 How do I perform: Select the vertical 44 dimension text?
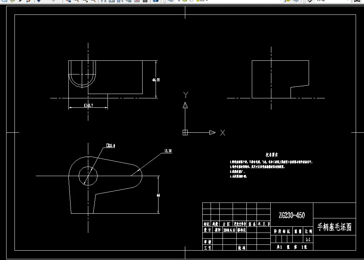[158, 195]
